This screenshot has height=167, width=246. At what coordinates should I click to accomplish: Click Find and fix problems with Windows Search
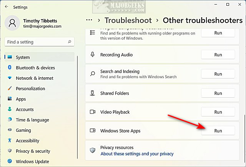tap(138, 77)
